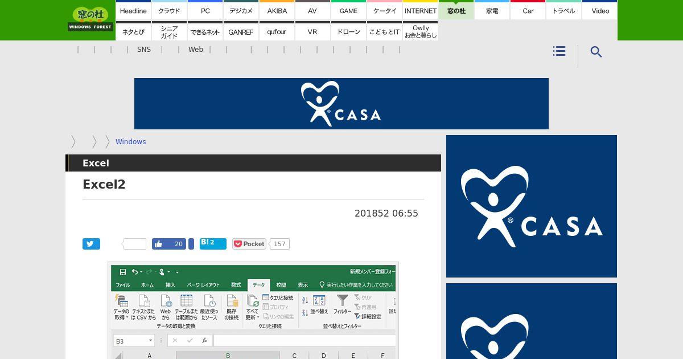Visit the VR site link

(312, 31)
